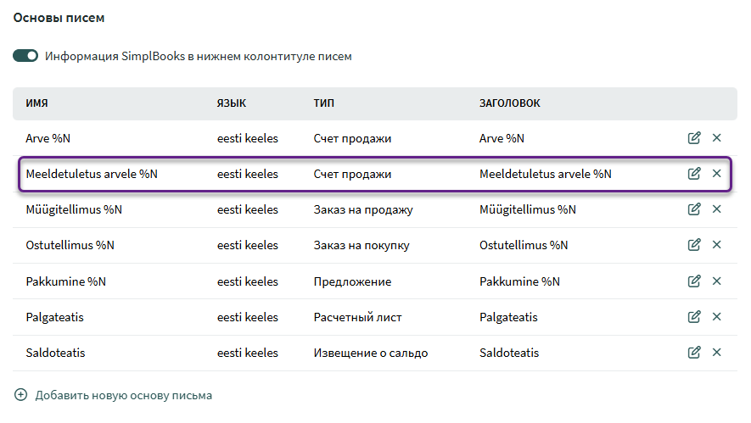Toggle SimplBooks footer information switch

pos(25,56)
